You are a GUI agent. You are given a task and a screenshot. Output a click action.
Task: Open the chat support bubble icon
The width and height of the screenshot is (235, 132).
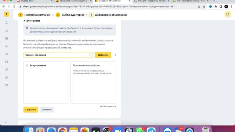(228, 14)
